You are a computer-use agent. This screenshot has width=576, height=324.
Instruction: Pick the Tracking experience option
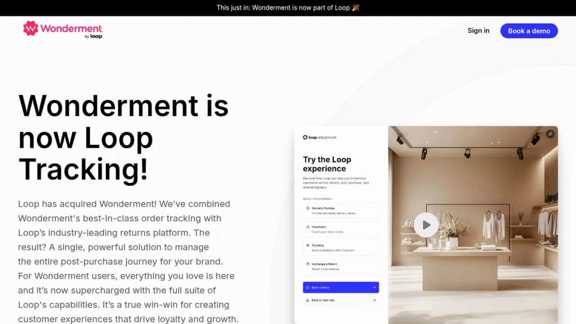tap(341, 248)
